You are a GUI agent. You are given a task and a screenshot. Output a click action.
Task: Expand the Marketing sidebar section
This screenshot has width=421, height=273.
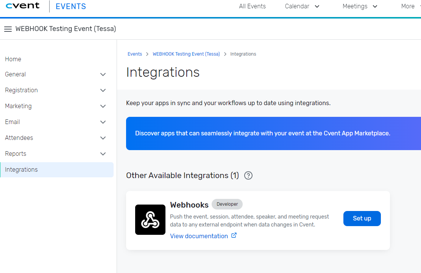56,106
